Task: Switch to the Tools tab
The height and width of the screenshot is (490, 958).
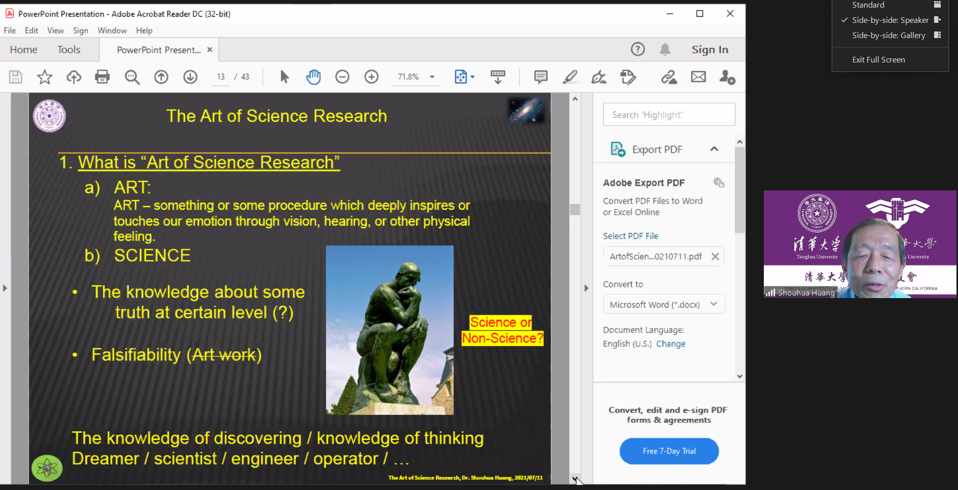Action: [69, 50]
